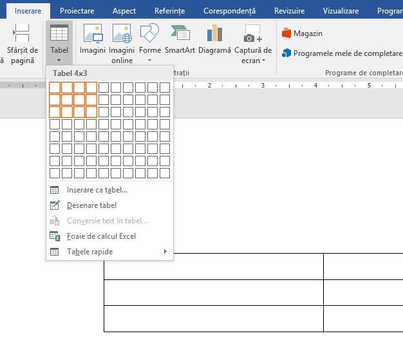Insert Sfârșit de pagină page break
403x356 pixels.
pyautogui.click(x=22, y=42)
